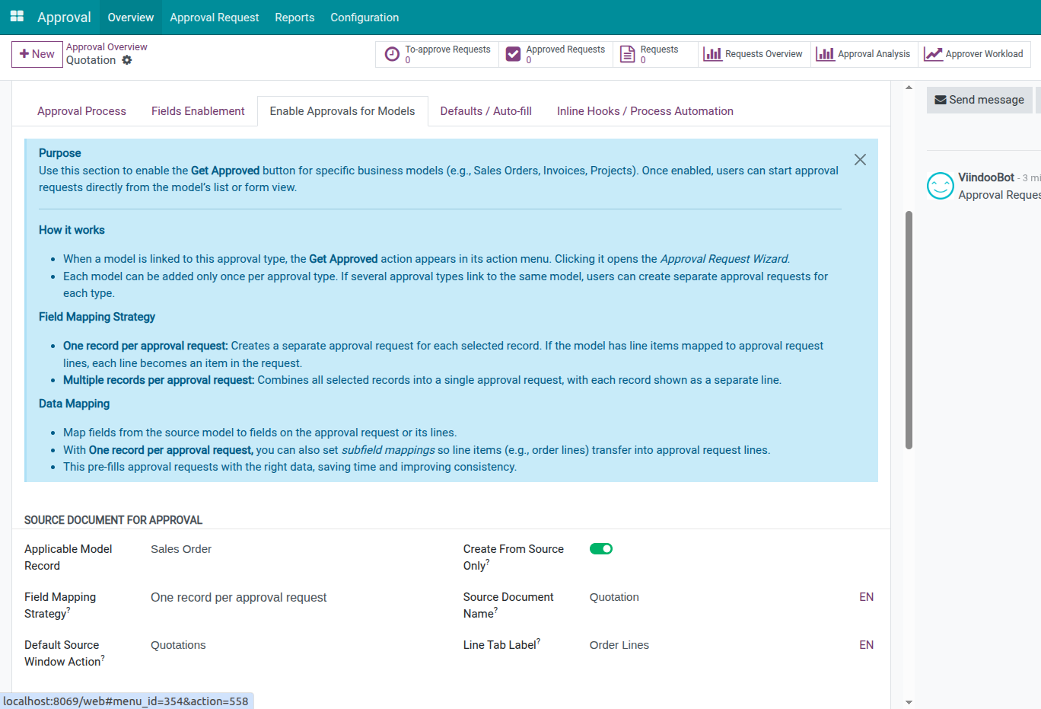Open the apps grid home menu icon
1041x709 pixels.
pyautogui.click(x=17, y=17)
